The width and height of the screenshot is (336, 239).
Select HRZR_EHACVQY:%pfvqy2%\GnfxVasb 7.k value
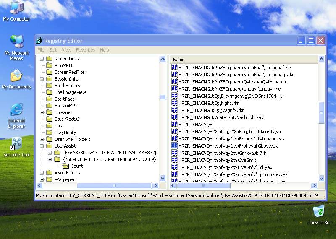223,153
